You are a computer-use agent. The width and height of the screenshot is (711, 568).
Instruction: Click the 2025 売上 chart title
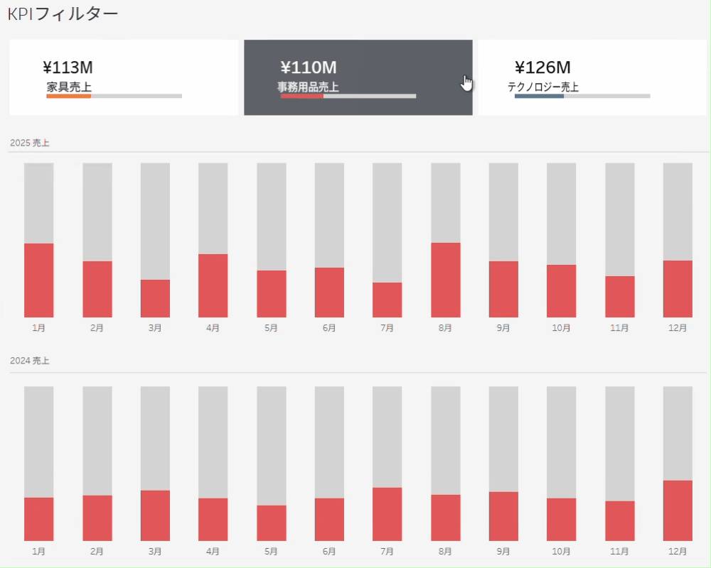click(30, 143)
